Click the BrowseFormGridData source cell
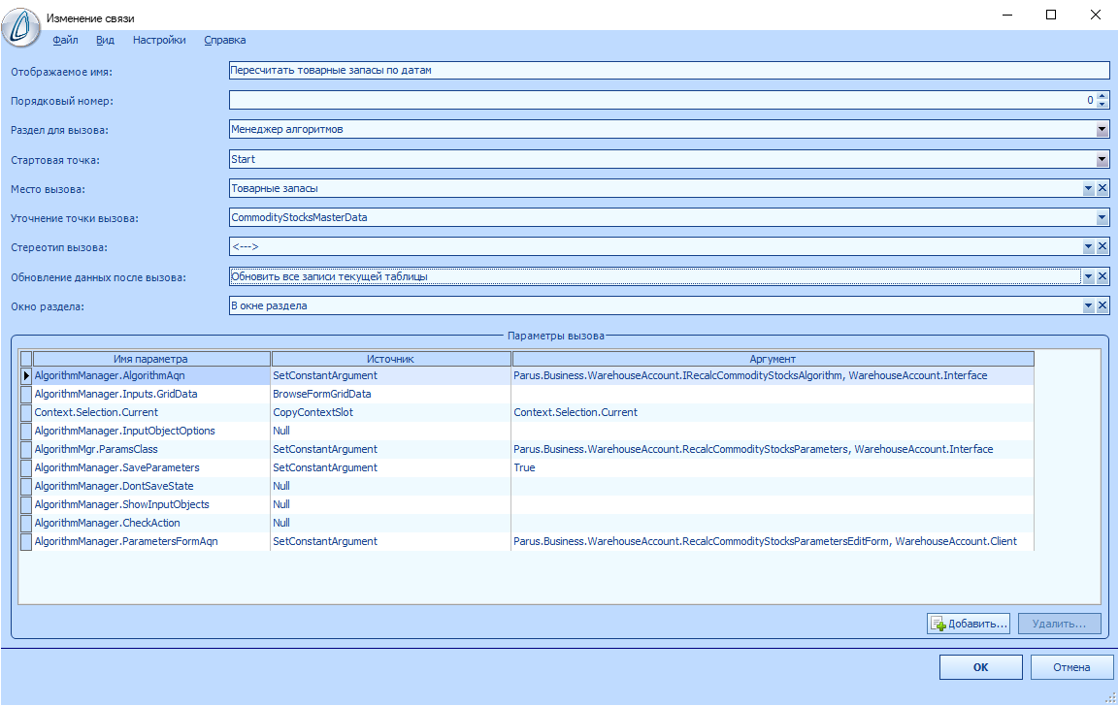 (x=391, y=394)
